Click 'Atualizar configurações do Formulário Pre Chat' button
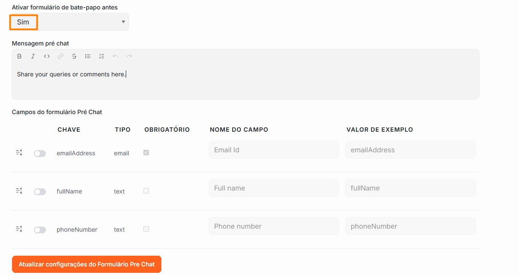Image resolution: width=519 pixels, height=275 pixels. (87, 264)
